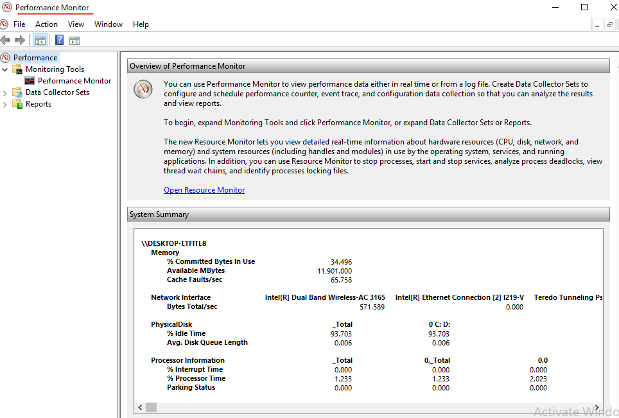Screen dimensions: 619x418
Task: Click the horizontal scrollbar thumb in System Summary
Action: [151, 407]
